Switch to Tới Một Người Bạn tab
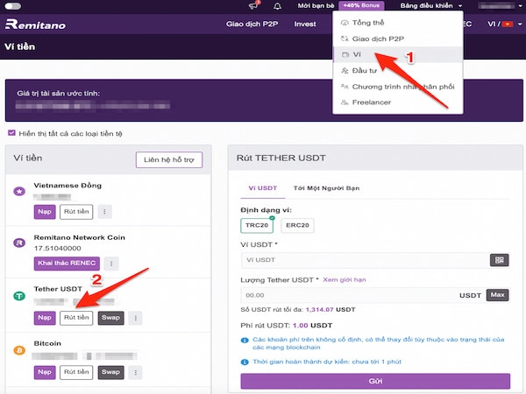Image resolution: width=526 pixels, height=394 pixels. point(326,188)
